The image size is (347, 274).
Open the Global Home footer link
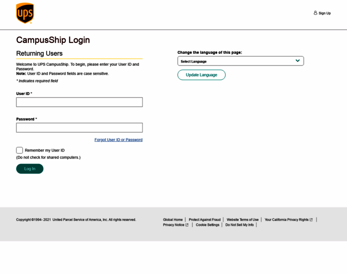point(173,220)
